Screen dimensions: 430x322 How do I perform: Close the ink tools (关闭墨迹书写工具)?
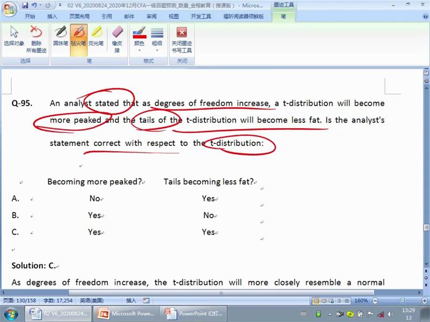pos(182,38)
